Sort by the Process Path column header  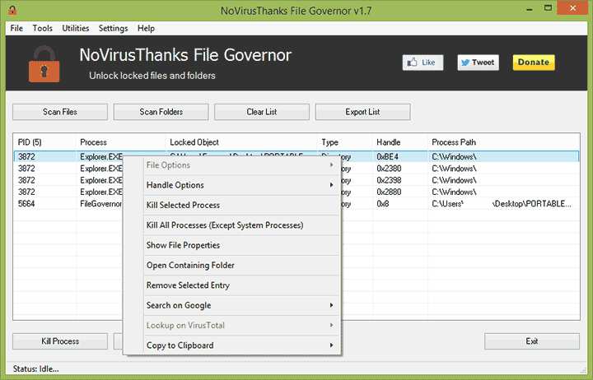point(503,142)
